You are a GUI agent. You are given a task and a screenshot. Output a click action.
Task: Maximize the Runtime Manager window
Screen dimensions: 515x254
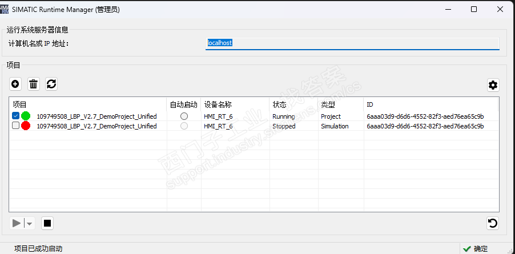474,10
